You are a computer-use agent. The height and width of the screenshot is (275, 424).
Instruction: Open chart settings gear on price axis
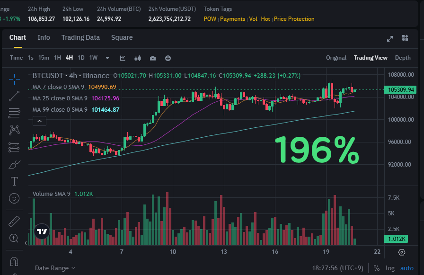(x=402, y=252)
